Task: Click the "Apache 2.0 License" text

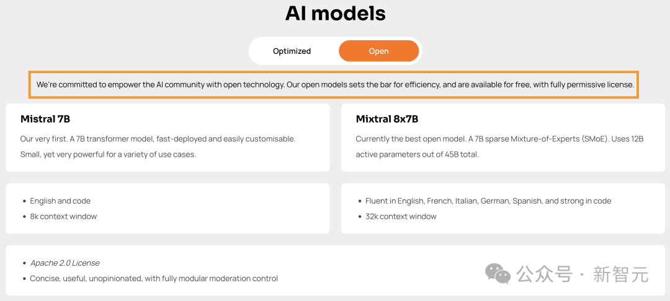Action: pyautogui.click(x=65, y=263)
